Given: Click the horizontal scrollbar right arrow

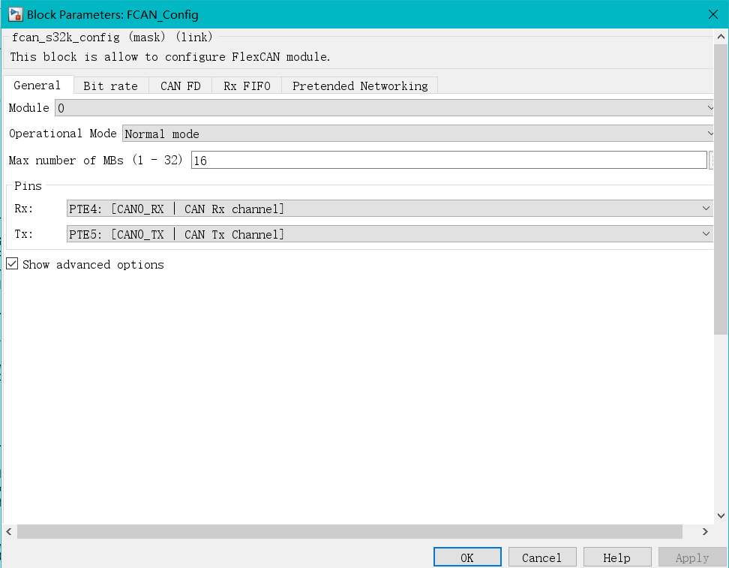Looking at the screenshot, I should 705,531.
